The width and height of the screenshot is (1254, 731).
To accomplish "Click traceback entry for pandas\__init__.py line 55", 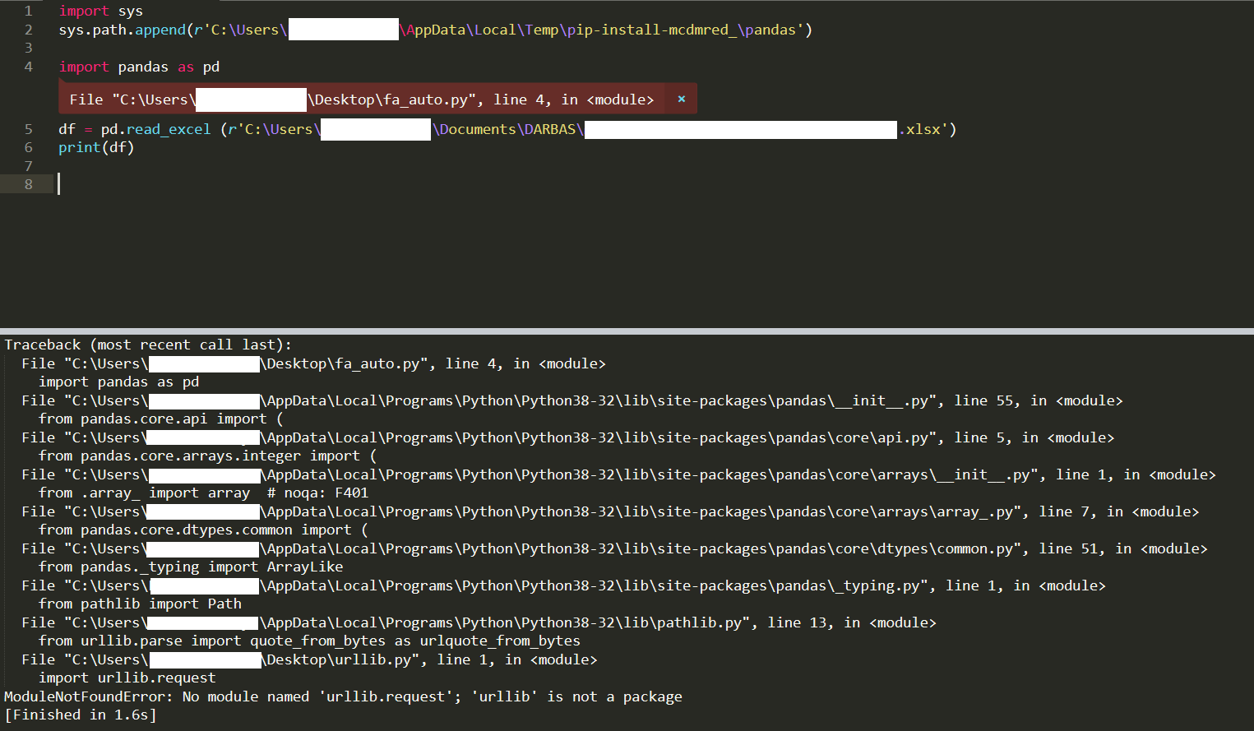I will (x=572, y=400).
